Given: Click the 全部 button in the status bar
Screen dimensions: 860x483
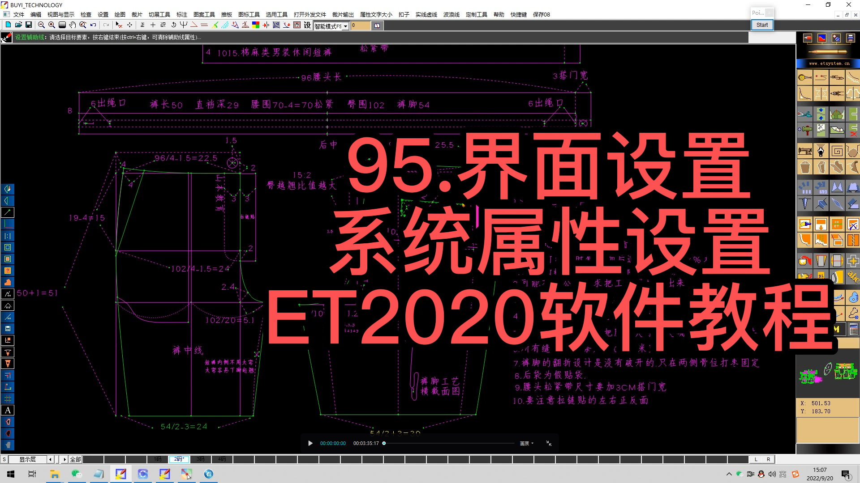Looking at the screenshot, I should point(75,459).
